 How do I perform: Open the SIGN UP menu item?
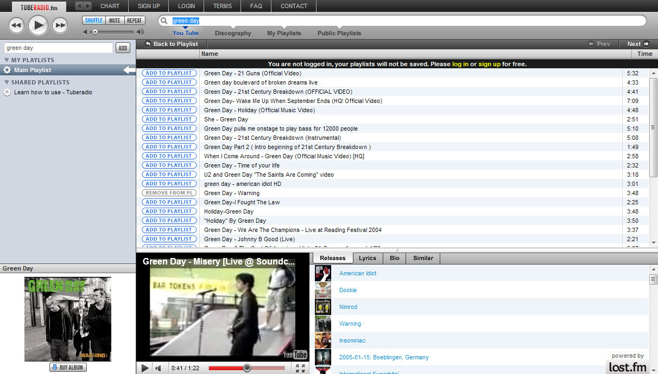tap(149, 6)
